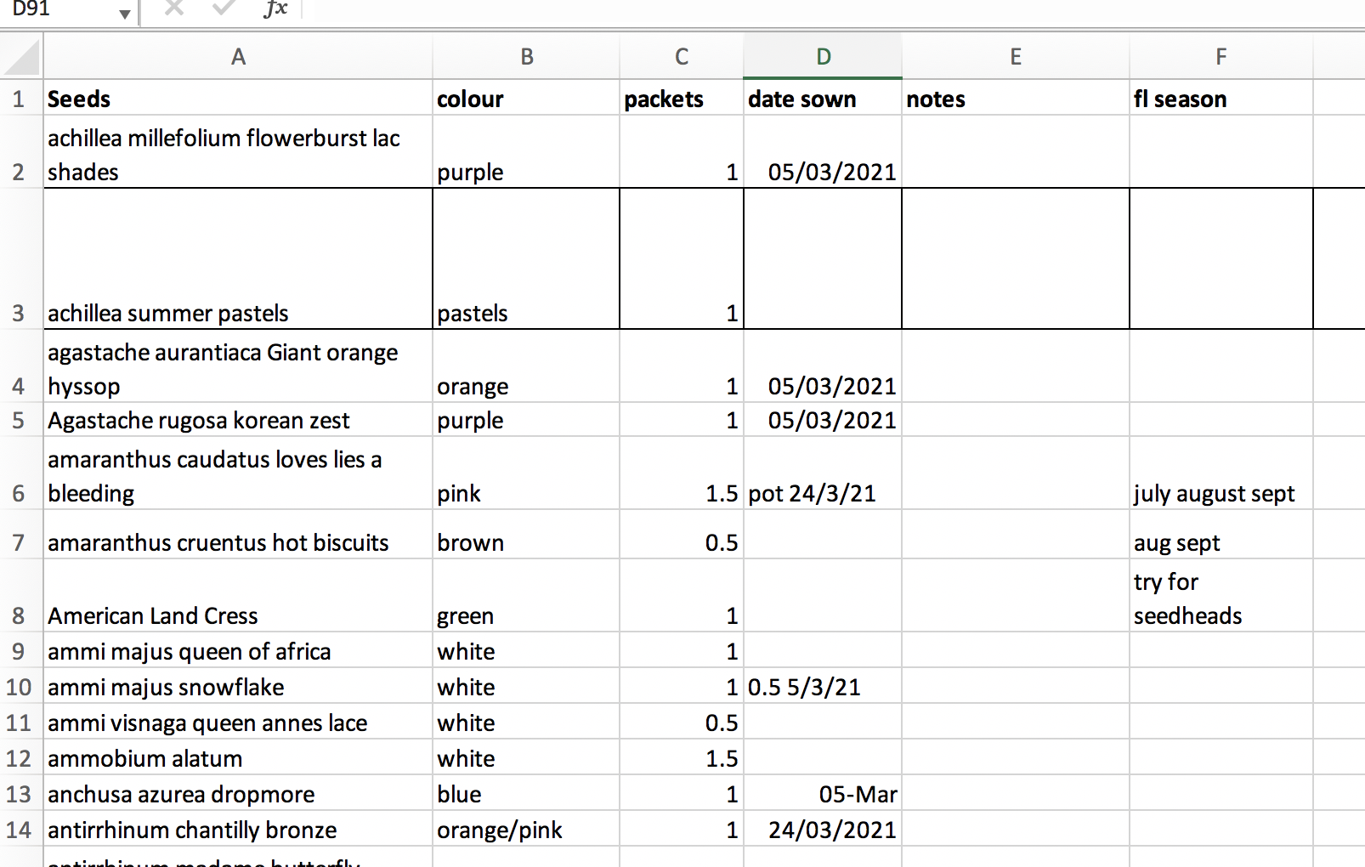Image resolution: width=1365 pixels, height=867 pixels.
Task: Click the Cancel entry X icon
Action: [174, 8]
